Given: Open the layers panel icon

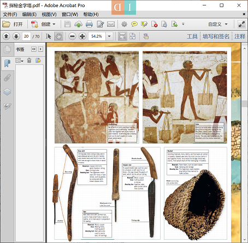Looking at the screenshot, I should (7, 92).
